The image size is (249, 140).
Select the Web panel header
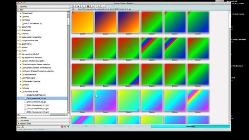point(43,10)
